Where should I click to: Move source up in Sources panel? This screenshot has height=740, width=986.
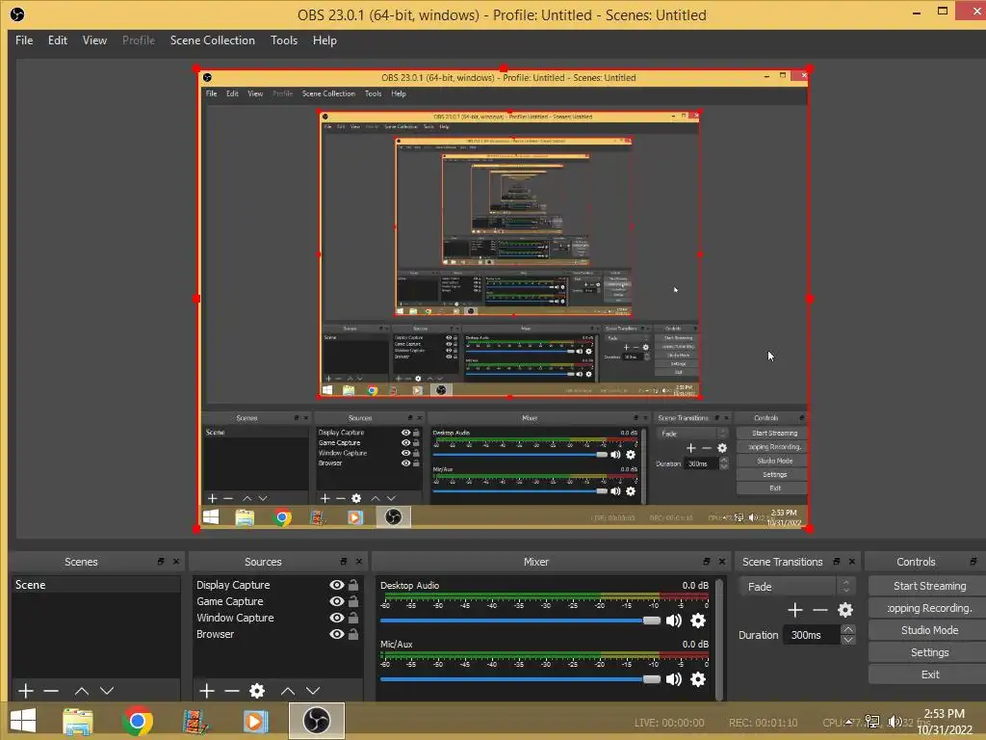click(x=288, y=691)
